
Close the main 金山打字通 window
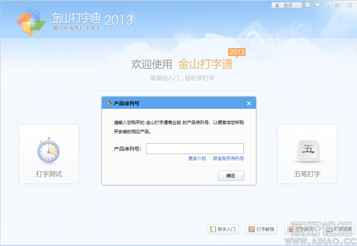click(x=350, y=5)
